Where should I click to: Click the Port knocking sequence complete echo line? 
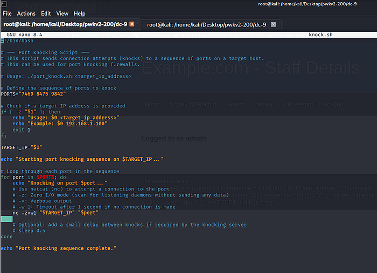click(58, 248)
